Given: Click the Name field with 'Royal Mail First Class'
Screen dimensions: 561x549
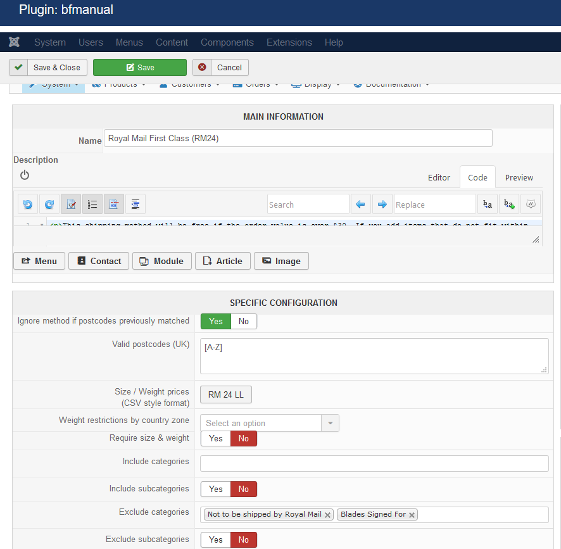Looking at the screenshot, I should pos(298,138).
